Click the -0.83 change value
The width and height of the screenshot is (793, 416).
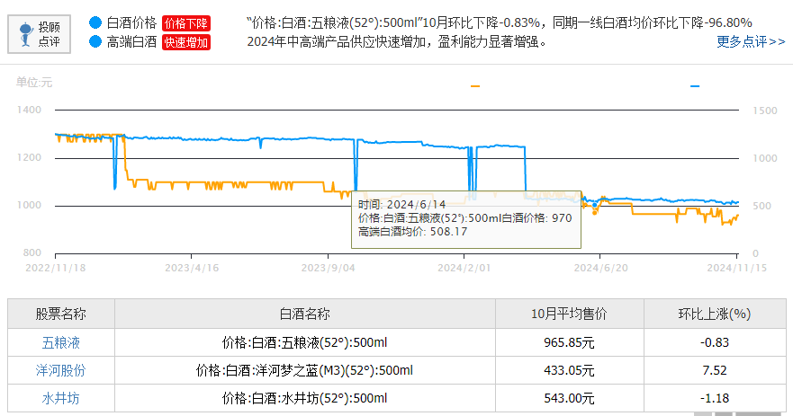click(715, 343)
